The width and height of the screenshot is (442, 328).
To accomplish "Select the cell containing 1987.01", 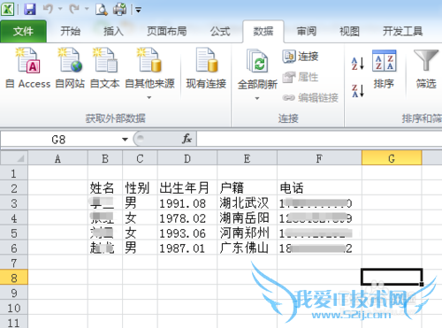I will (187, 248).
